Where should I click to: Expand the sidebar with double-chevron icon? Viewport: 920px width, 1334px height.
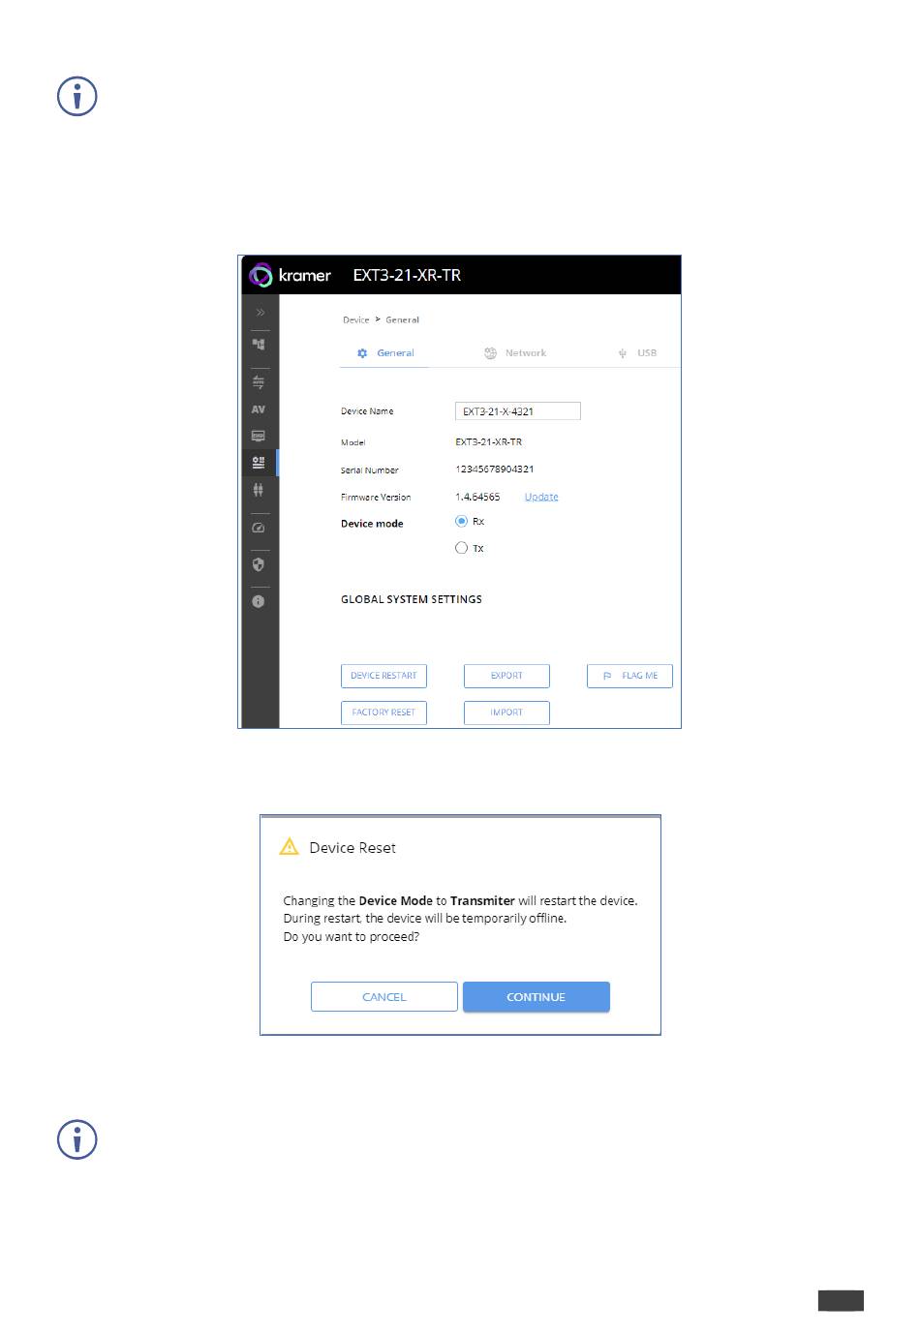coord(260,313)
